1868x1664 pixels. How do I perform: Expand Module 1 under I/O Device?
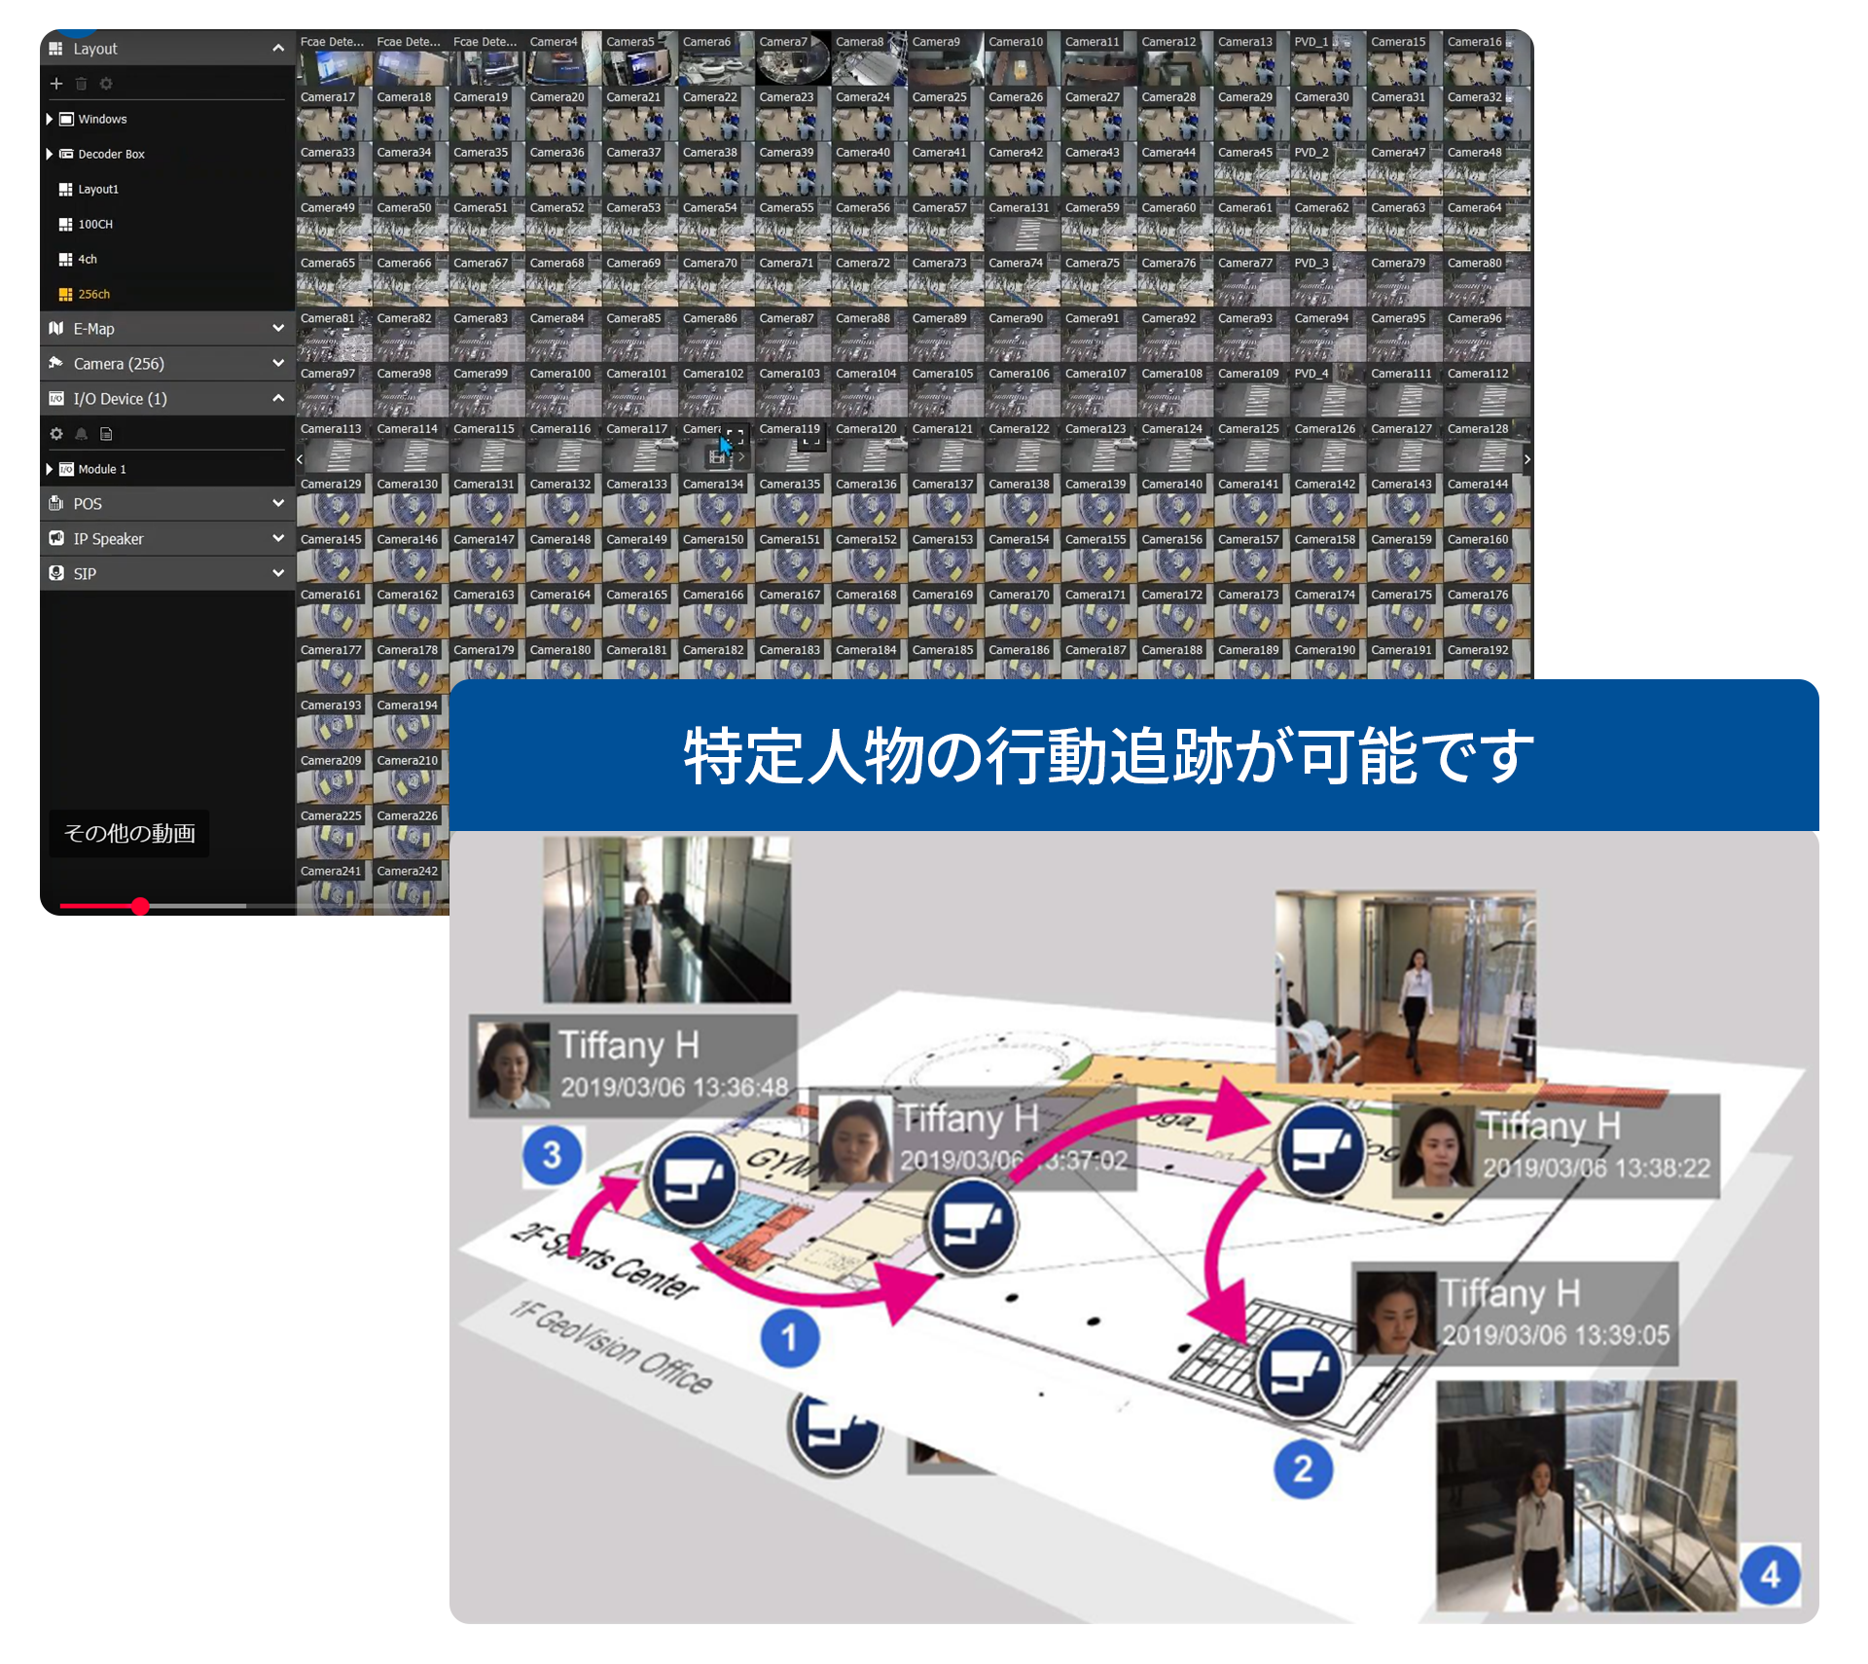tap(50, 469)
